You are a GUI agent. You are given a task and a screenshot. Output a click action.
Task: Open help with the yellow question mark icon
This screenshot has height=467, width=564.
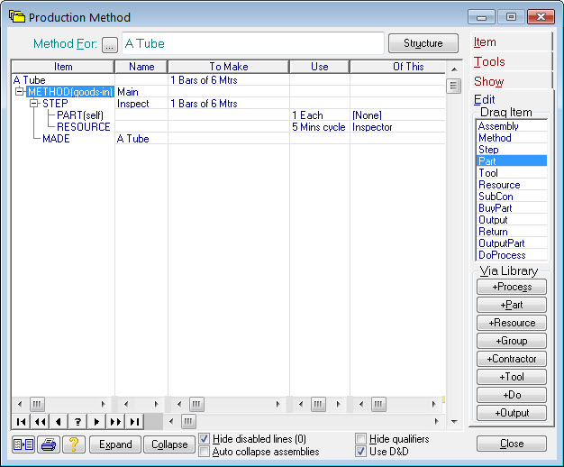point(74,444)
